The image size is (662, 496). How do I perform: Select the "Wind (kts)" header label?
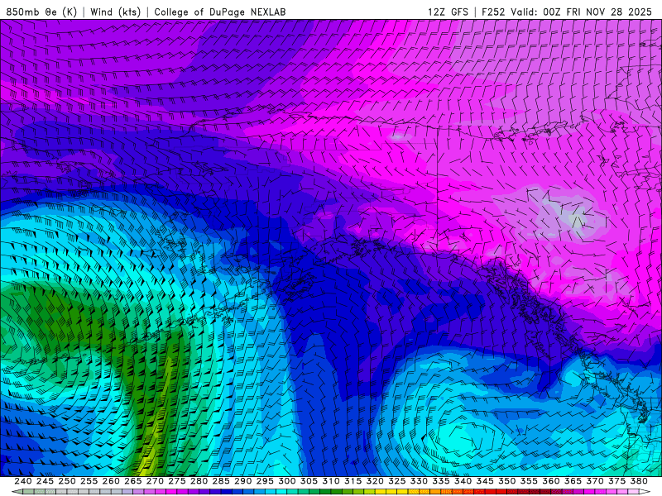115,12
